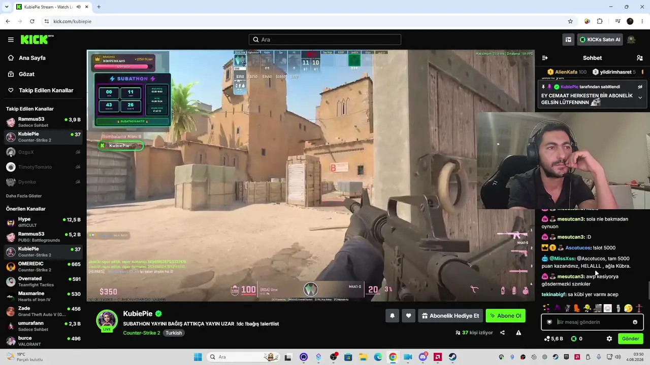650x365 pixels.
Task: Open Zade Grand Theft Auto channel
Action: click(43, 311)
